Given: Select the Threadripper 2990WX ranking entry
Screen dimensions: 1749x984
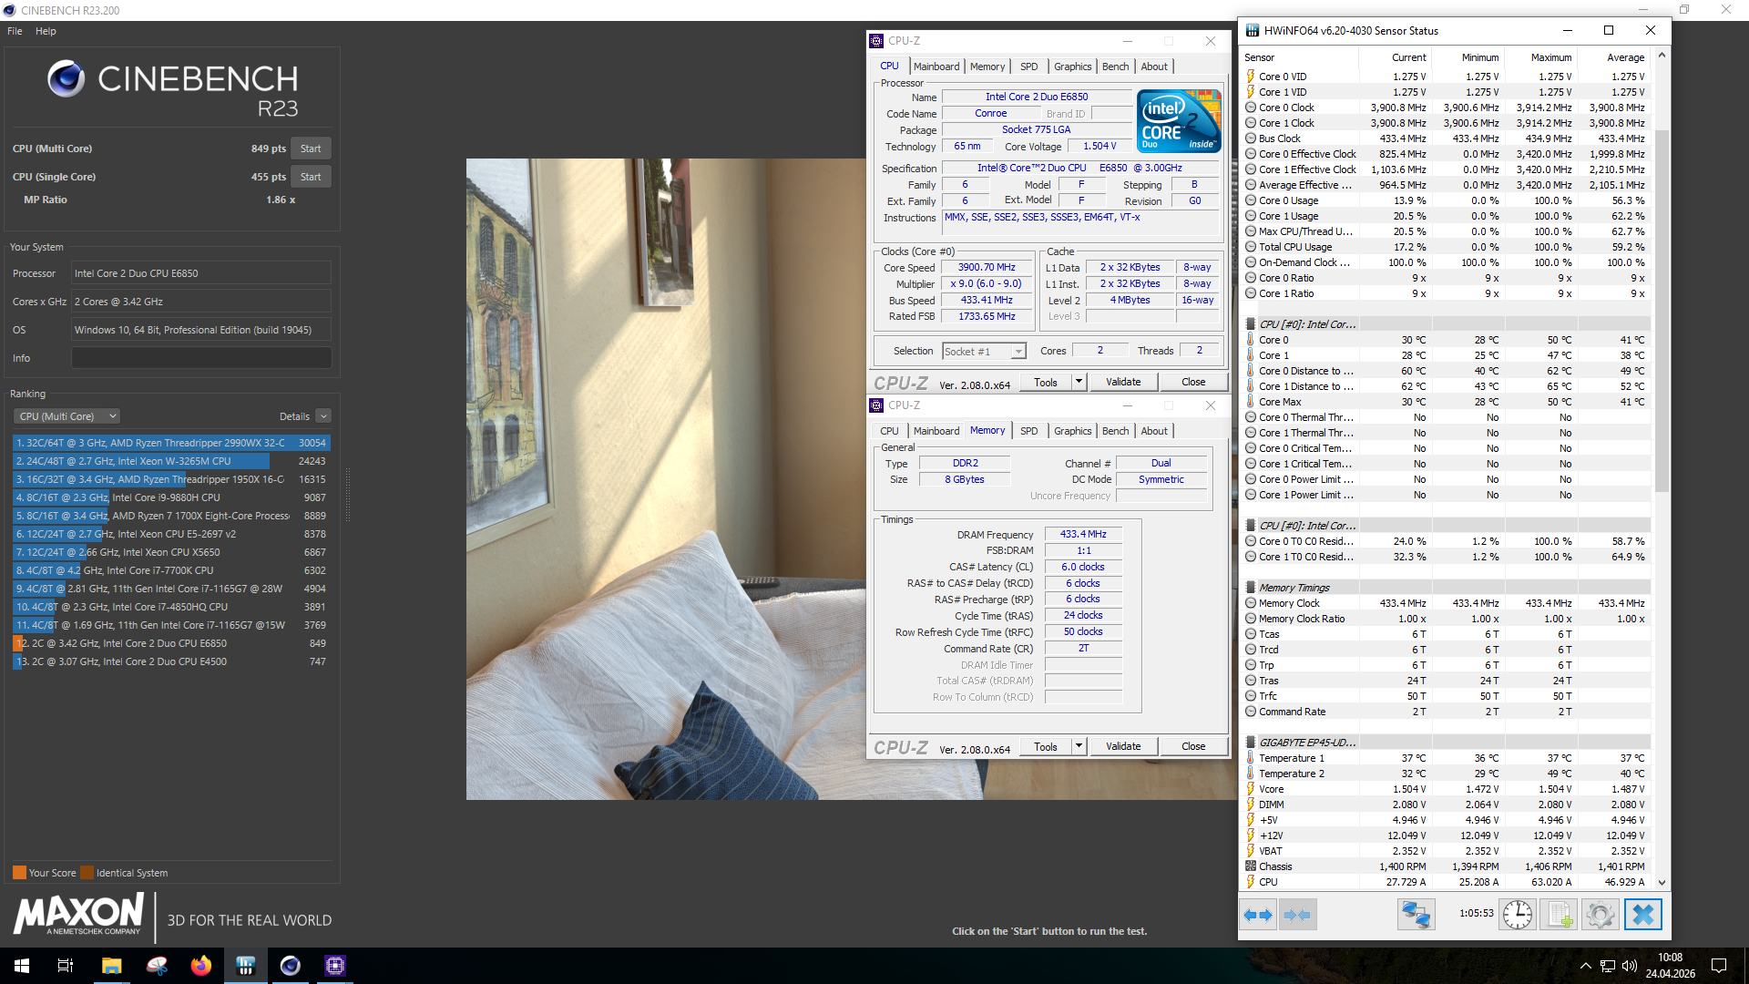Looking at the screenshot, I should point(170,443).
